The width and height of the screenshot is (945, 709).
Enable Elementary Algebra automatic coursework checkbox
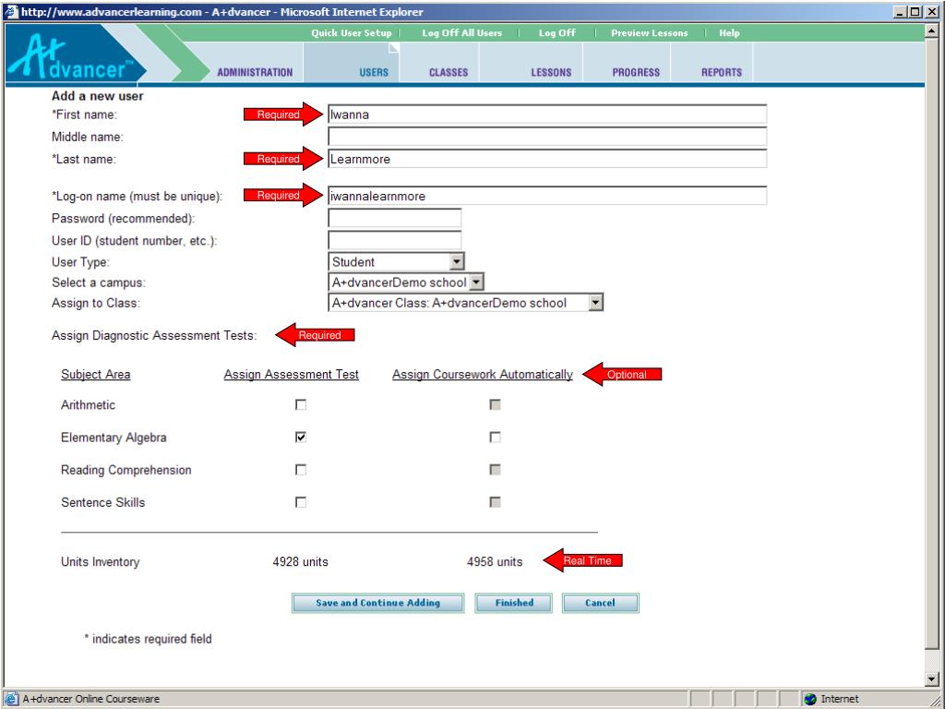(x=495, y=437)
